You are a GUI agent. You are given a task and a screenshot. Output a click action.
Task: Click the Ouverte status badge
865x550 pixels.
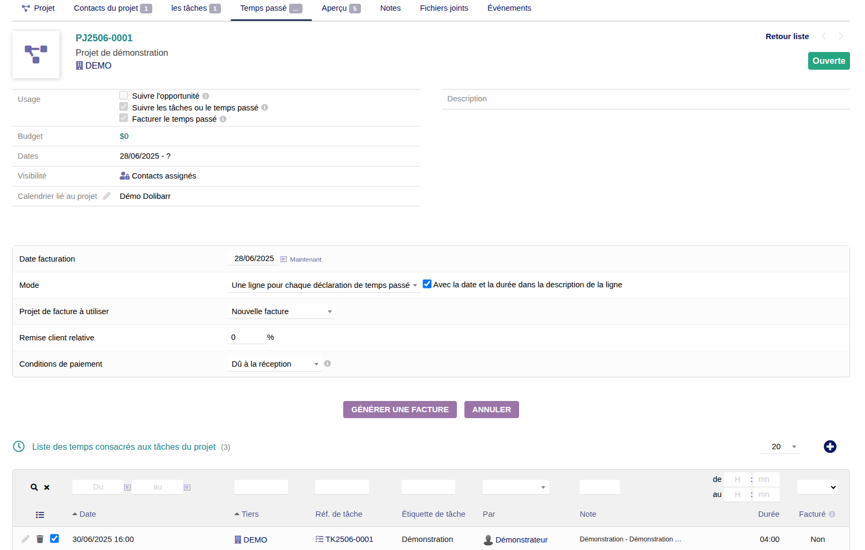(829, 61)
